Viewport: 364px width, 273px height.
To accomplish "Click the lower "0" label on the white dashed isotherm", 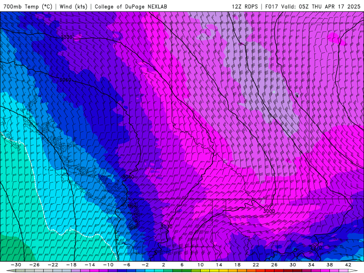I will pyautogui.click(x=70, y=229).
